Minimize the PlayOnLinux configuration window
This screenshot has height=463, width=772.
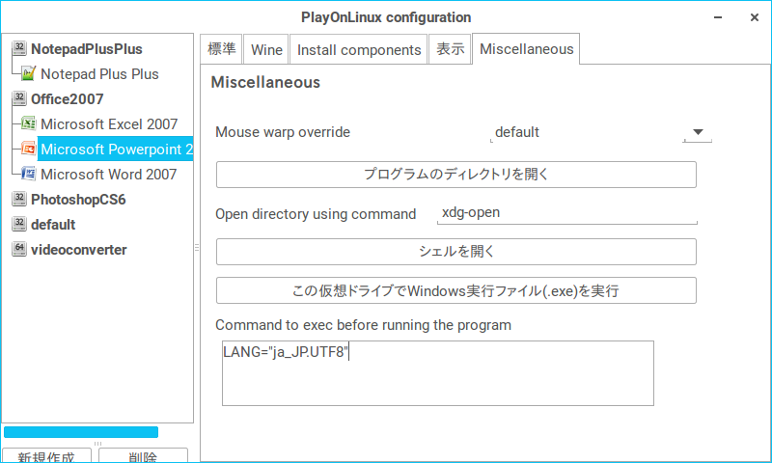(x=718, y=17)
